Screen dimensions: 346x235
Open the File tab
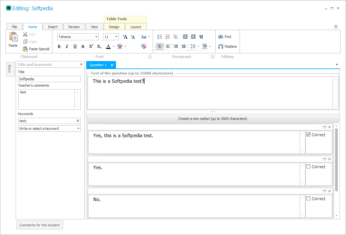[x=15, y=27]
